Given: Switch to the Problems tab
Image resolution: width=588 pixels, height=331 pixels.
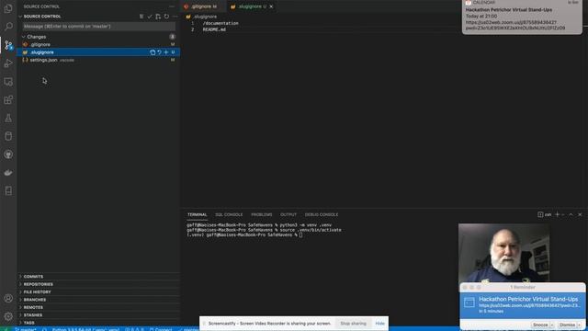Looking at the screenshot, I should [261, 214].
